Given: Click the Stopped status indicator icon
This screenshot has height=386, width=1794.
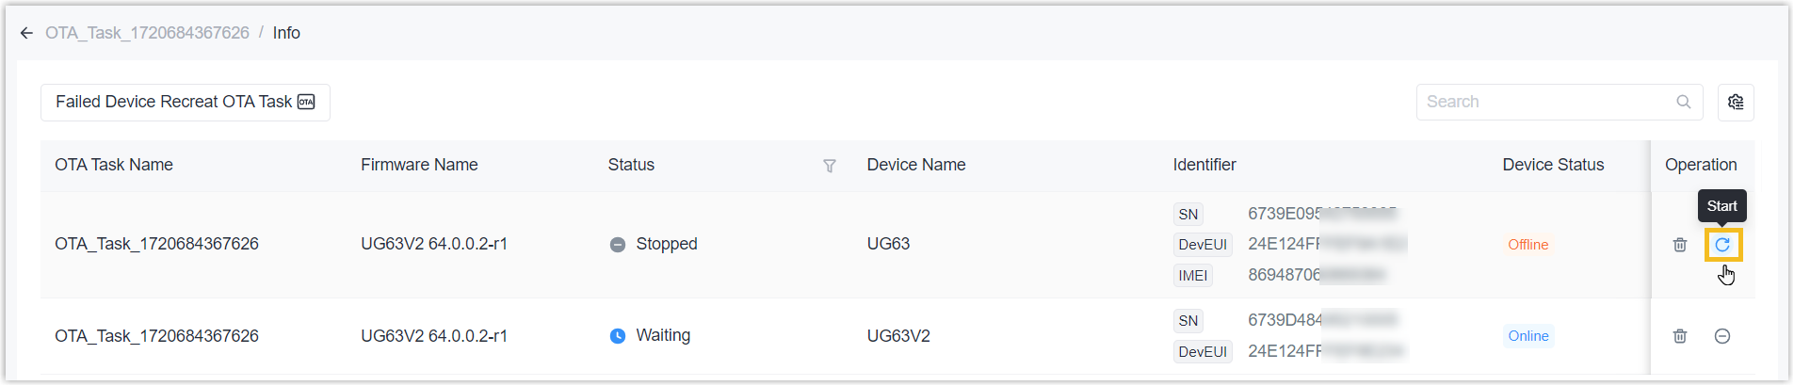Looking at the screenshot, I should pyautogui.click(x=618, y=245).
